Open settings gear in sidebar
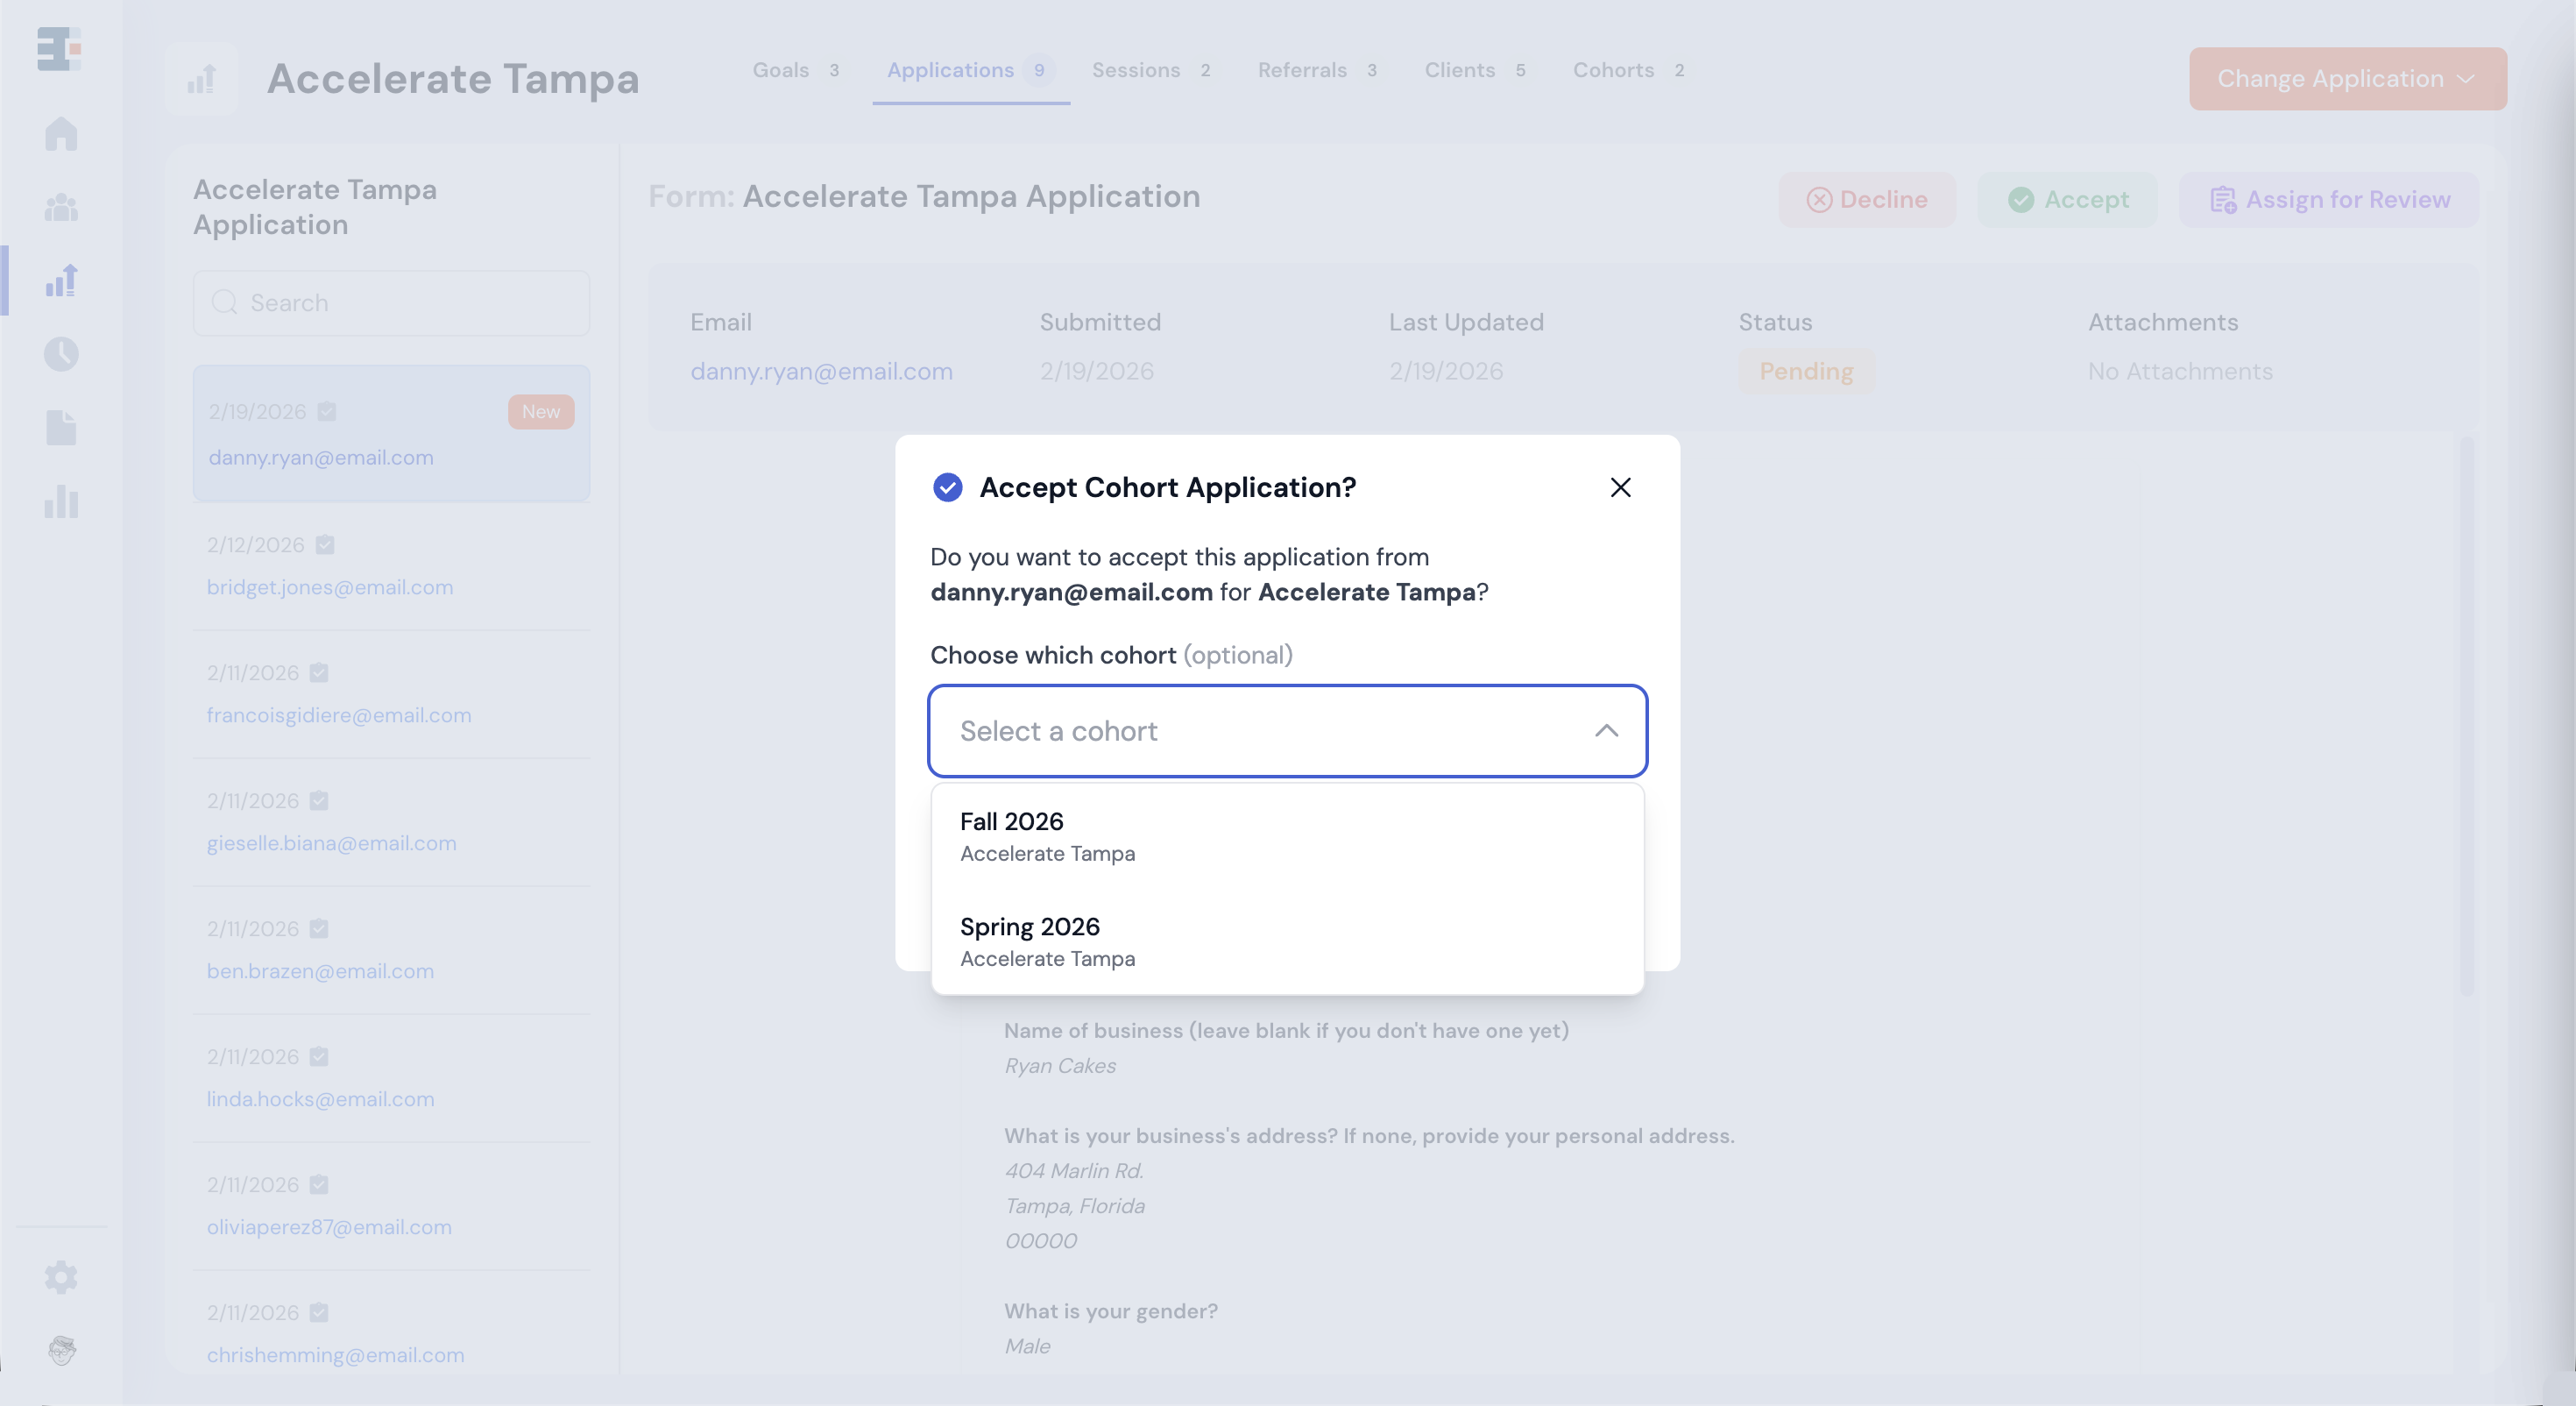This screenshot has width=2576, height=1406. pyautogui.click(x=61, y=1277)
